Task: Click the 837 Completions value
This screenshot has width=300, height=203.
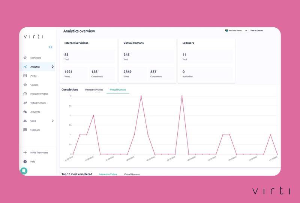Action: [x=153, y=72]
